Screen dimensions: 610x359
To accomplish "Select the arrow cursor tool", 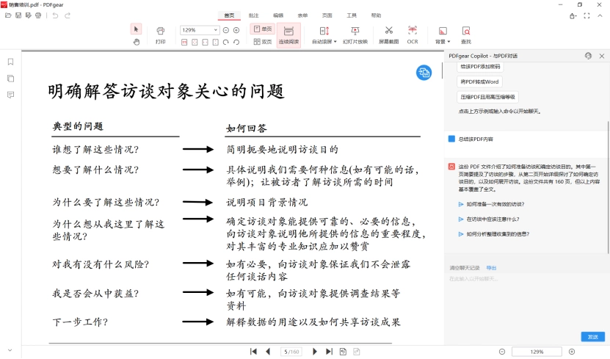I will pos(136,29).
